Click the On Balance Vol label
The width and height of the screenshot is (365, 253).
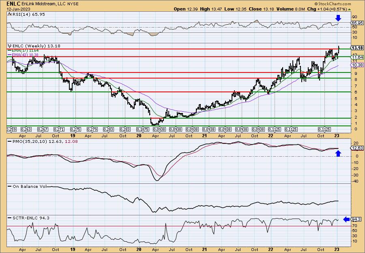[29, 186]
